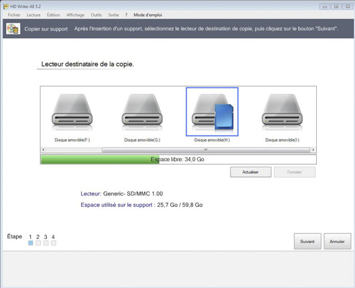This screenshot has width=355, height=288.
Task: Click step 4 indicator box
Action: point(54,243)
